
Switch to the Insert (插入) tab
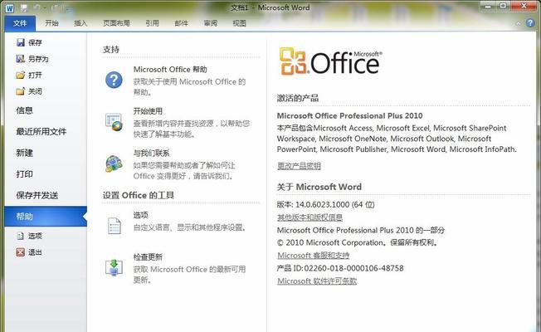[x=80, y=23]
